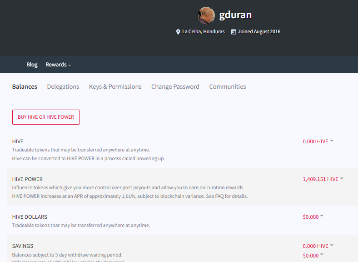
Task: Expand the Rewards dropdown menu
Action: tap(58, 65)
